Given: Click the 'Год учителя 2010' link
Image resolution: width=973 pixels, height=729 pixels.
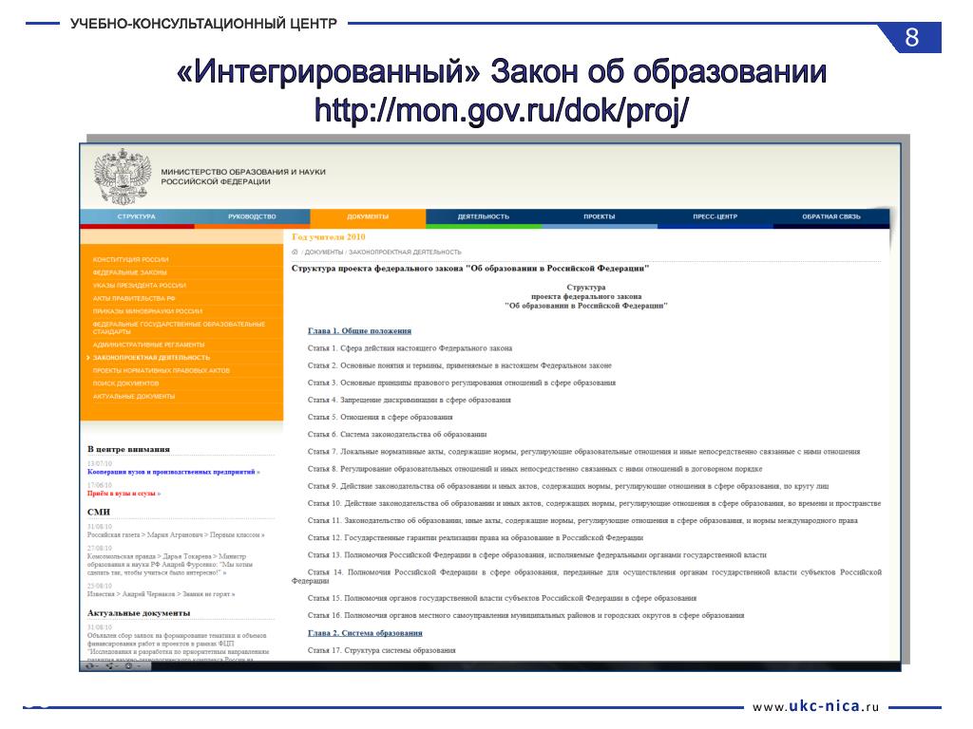Looking at the screenshot, I should (328, 237).
